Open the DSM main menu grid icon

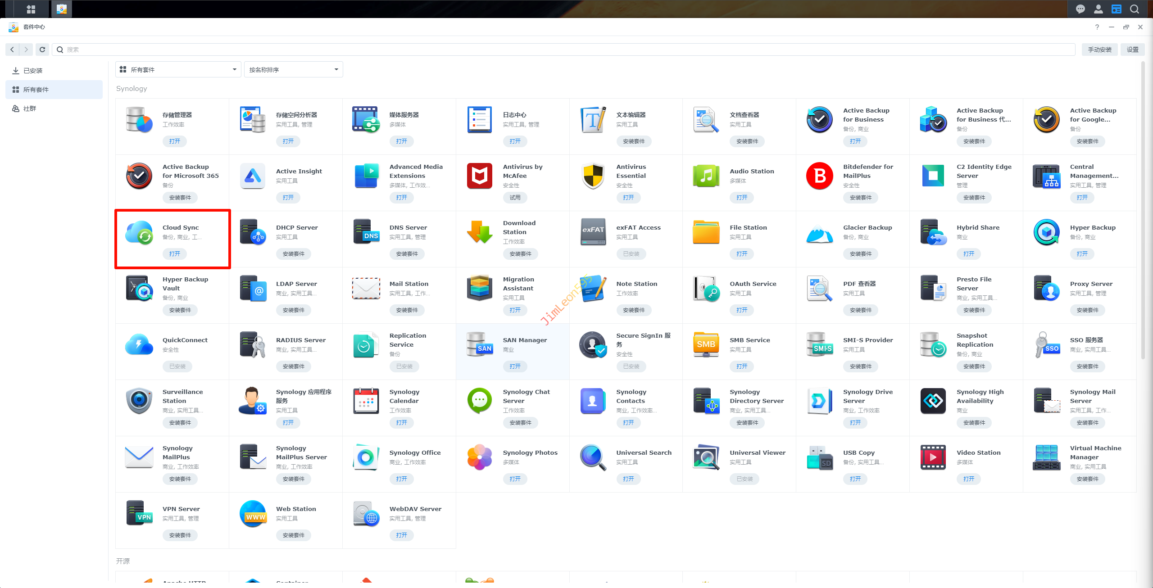point(31,9)
